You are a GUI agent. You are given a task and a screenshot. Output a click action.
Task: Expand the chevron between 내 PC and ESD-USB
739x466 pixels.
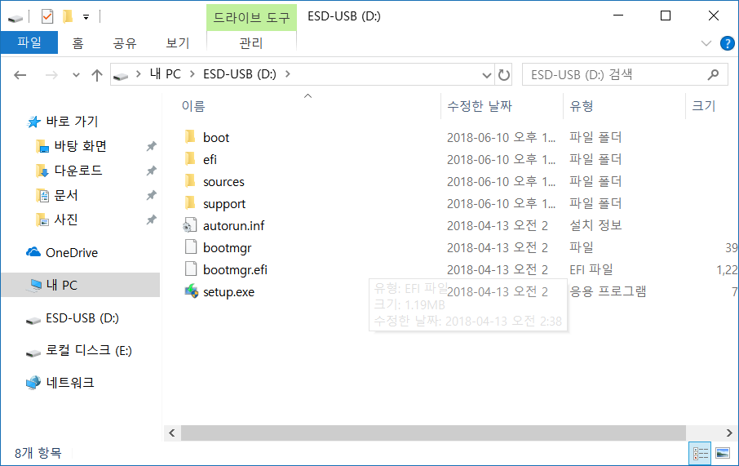coord(192,74)
